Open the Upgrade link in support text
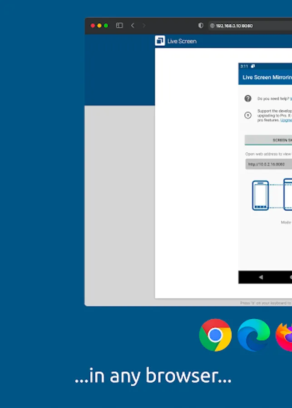Screen dimensions: 292x408 tap(286, 120)
